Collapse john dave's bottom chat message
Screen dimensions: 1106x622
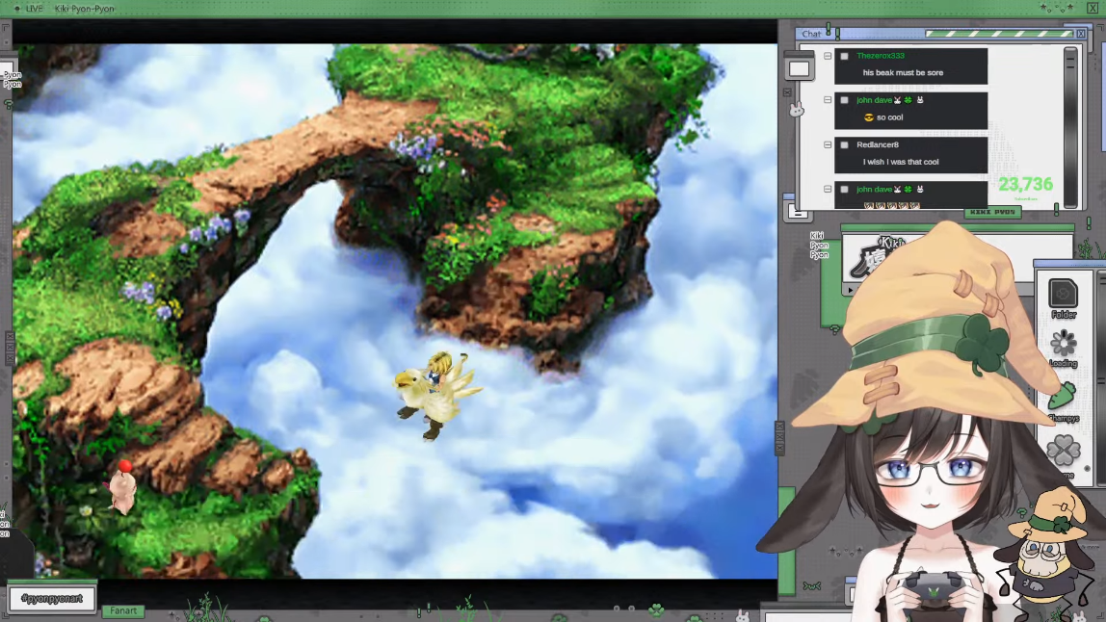click(828, 189)
